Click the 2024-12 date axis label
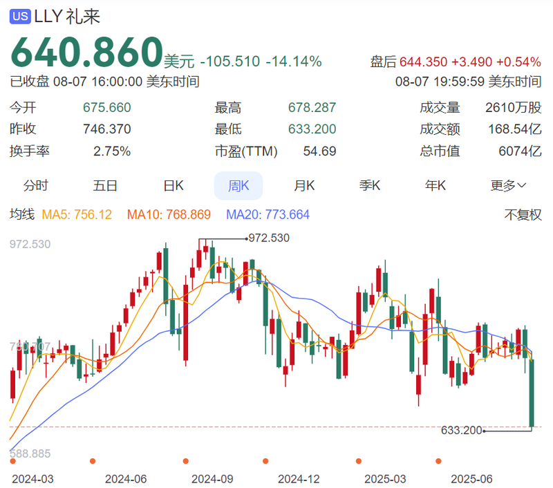This screenshot has height=488, width=553. pos(299,479)
